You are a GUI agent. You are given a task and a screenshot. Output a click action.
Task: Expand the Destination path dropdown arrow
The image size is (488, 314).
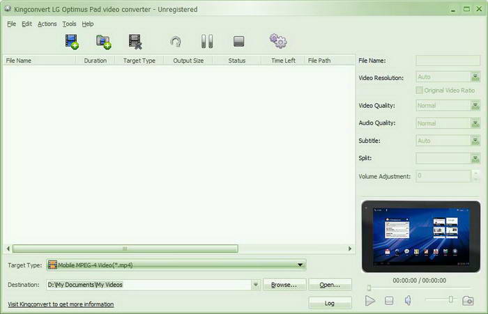click(x=256, y=285)
